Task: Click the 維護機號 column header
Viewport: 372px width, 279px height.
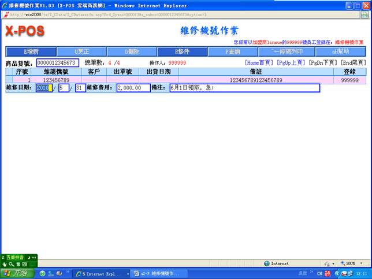Action: [x=56, y=72]
